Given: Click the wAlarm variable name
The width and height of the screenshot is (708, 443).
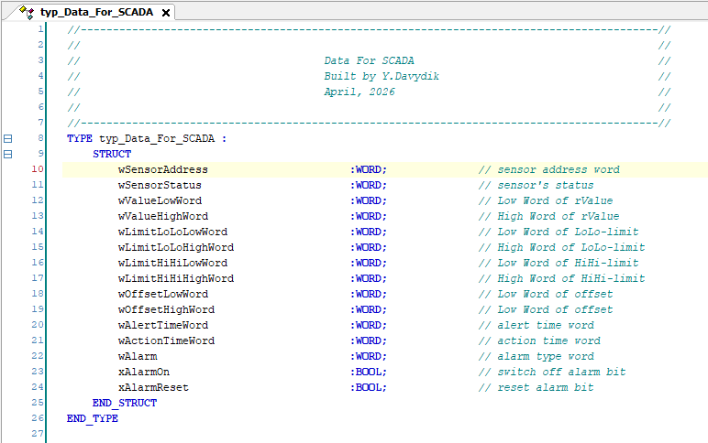Looking at the screenshot, I should [x=138, y=356].
